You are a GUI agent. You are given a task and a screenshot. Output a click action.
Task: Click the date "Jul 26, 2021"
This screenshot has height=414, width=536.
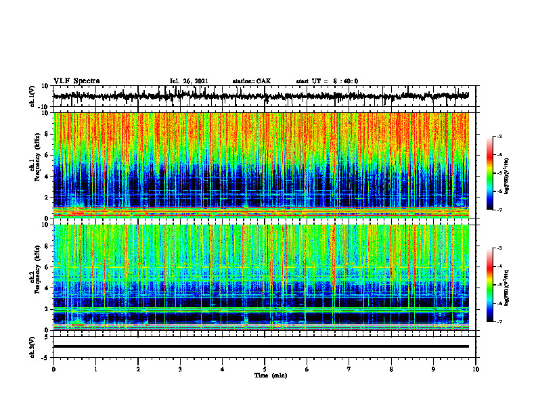(x=189, y=81)
